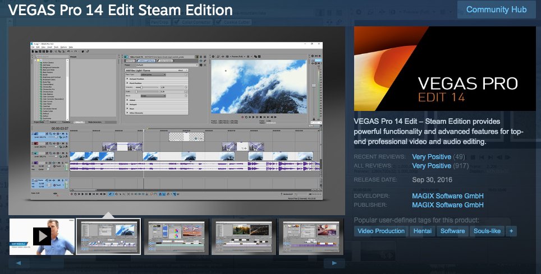Open the publisher MAGIX Software GmbH link
Image resolution: width=541 pixels, height=274 pixels.
tap(447, 205)
